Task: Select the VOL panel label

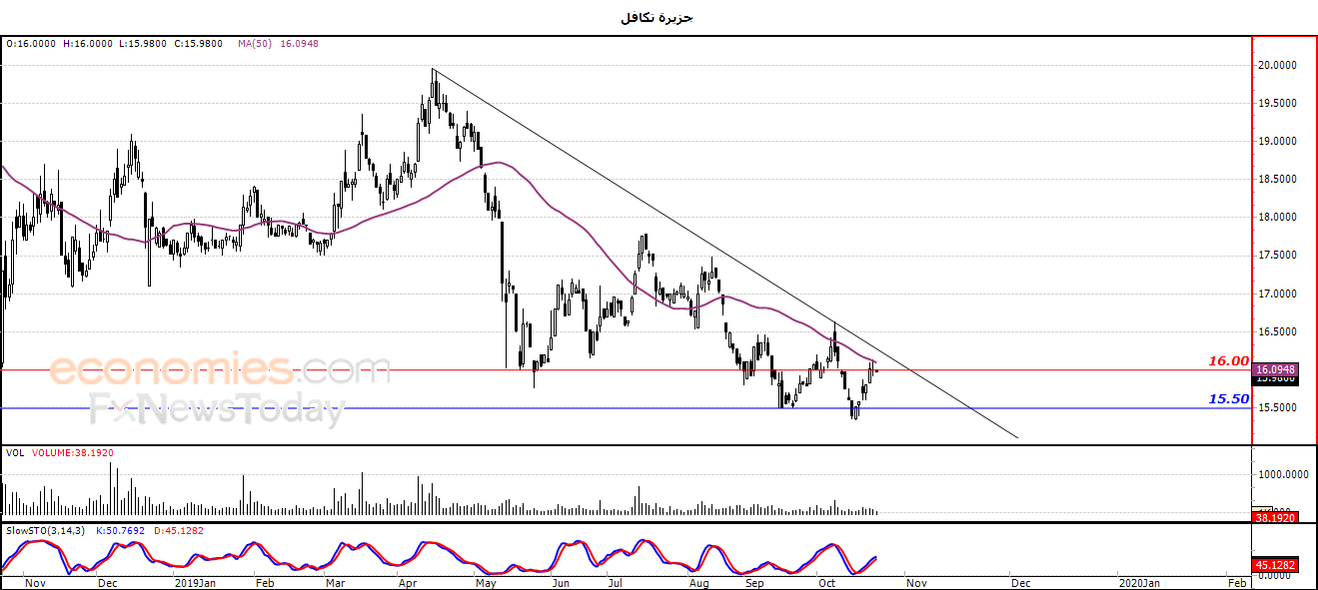Action: coord(15,452)
